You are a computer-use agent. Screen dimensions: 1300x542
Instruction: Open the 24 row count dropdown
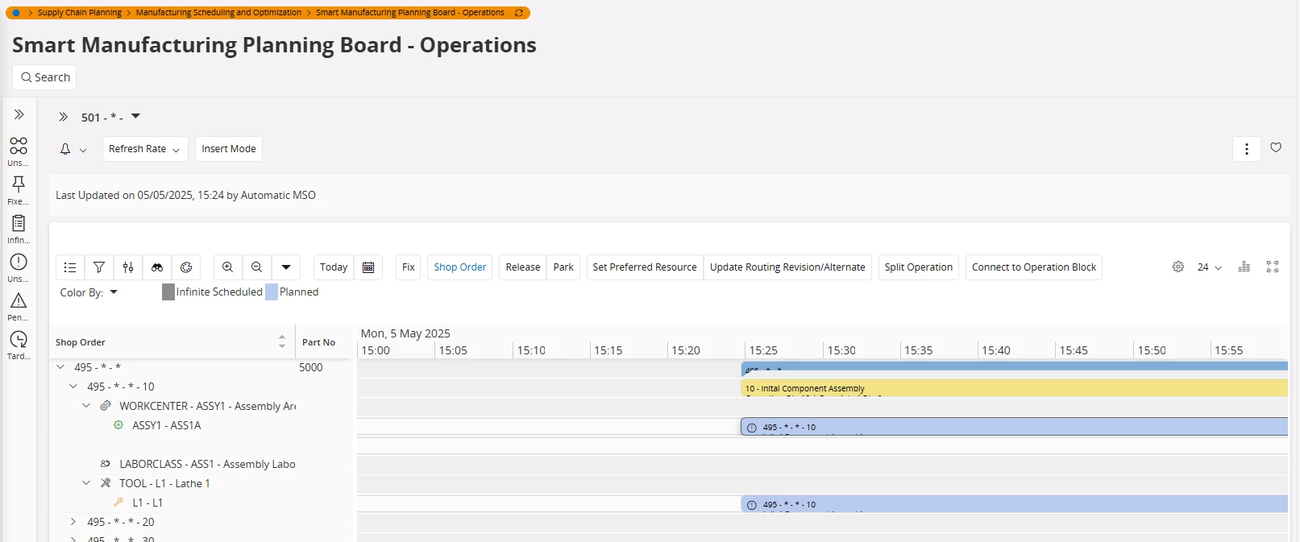(1210, 267)
